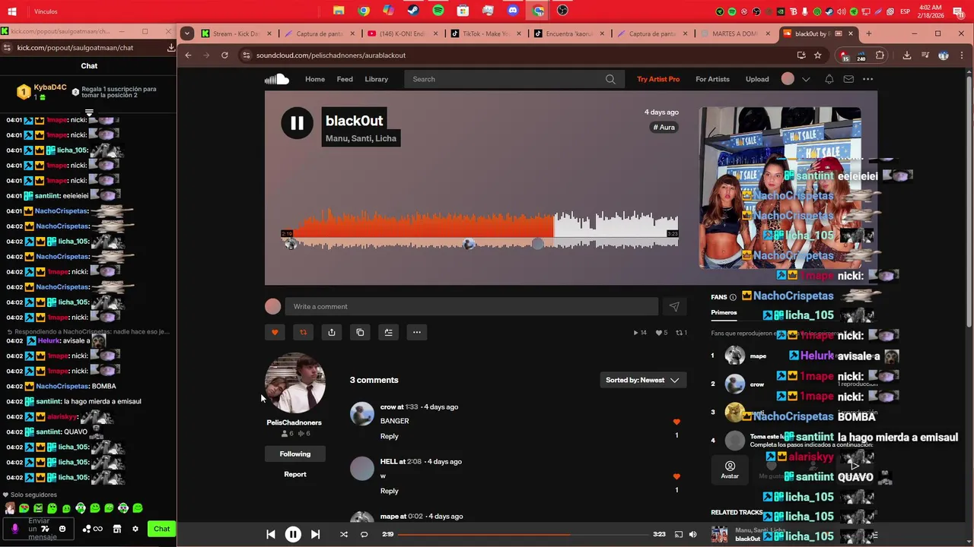Click the search magnifier icon
The height and width of the screenshot is (547, 974).
pyautogui.click(x=610, y=79)
